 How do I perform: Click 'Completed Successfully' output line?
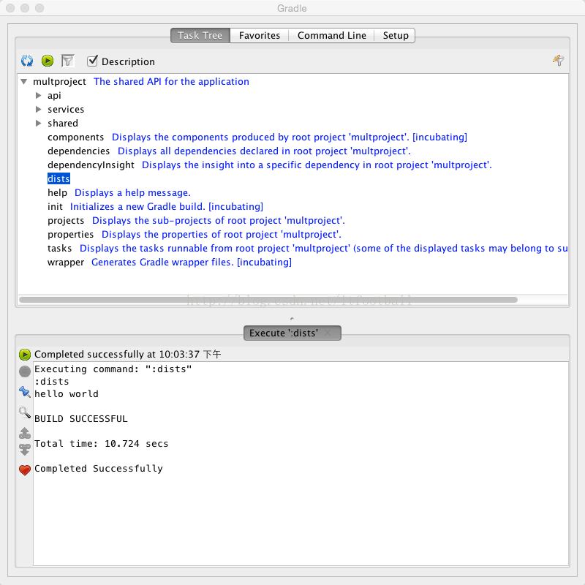coord(99,469)
